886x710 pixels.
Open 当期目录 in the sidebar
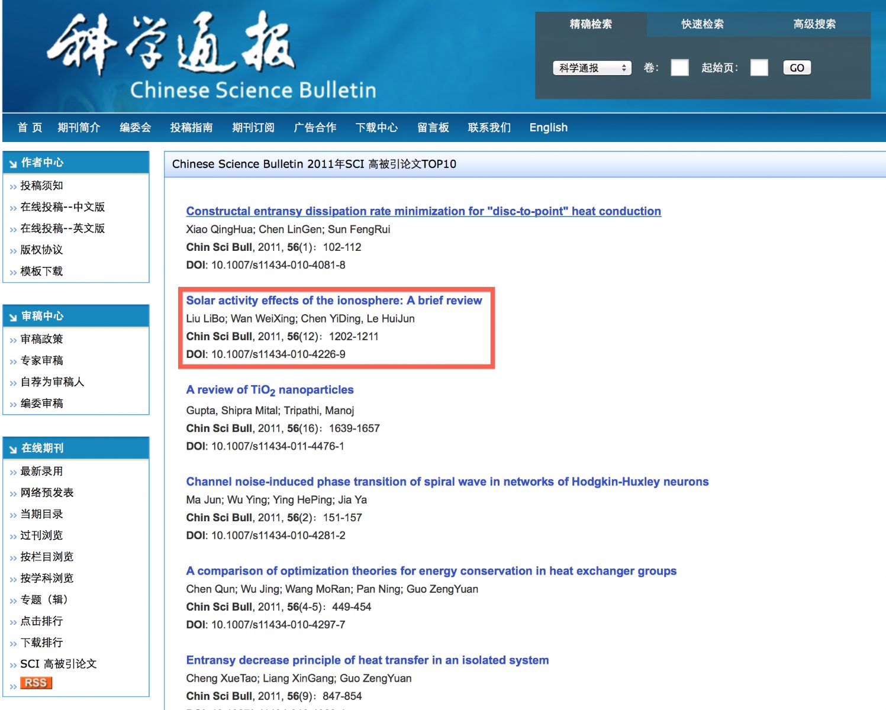pos(41,514)
